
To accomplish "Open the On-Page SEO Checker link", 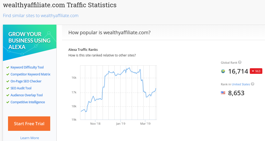I will [26, 81].
